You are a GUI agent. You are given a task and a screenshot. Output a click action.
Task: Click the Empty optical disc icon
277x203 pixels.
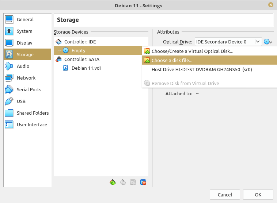(66, 50)
